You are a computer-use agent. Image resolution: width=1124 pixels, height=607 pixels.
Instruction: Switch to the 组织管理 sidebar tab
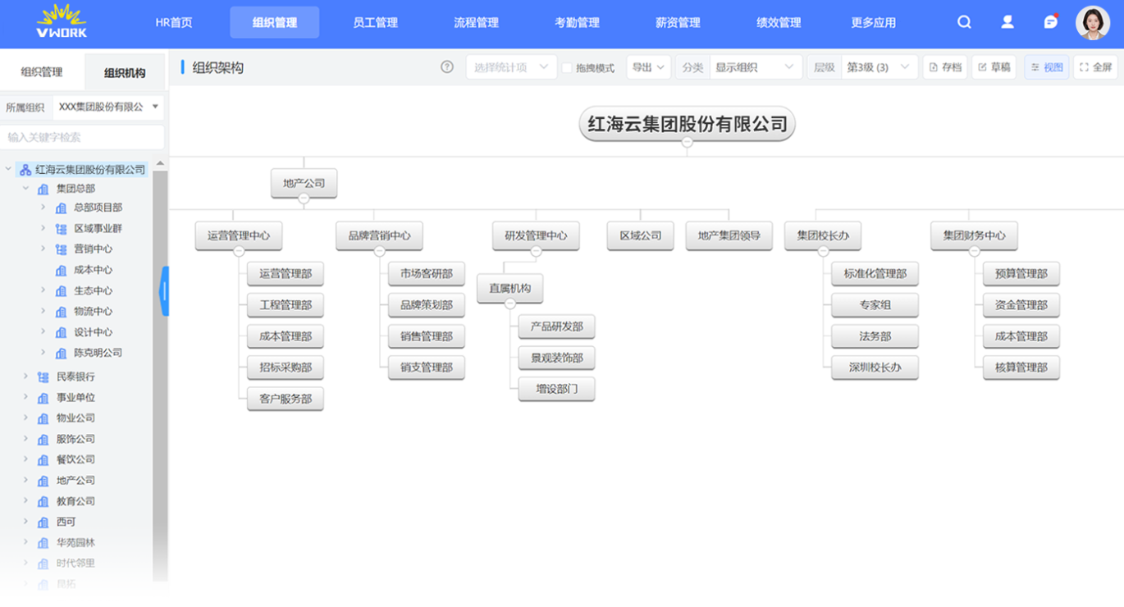42,72
